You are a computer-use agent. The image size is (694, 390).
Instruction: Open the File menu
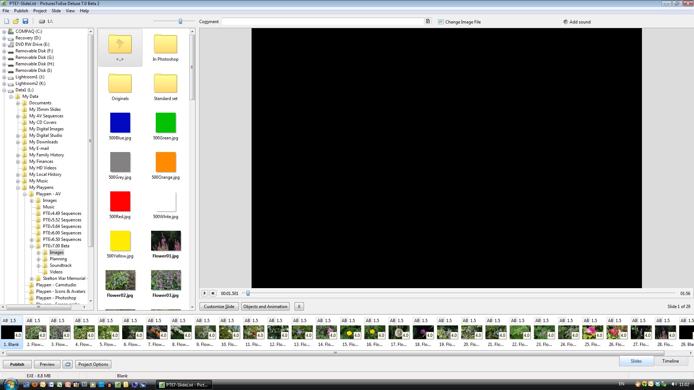[6, 11]
